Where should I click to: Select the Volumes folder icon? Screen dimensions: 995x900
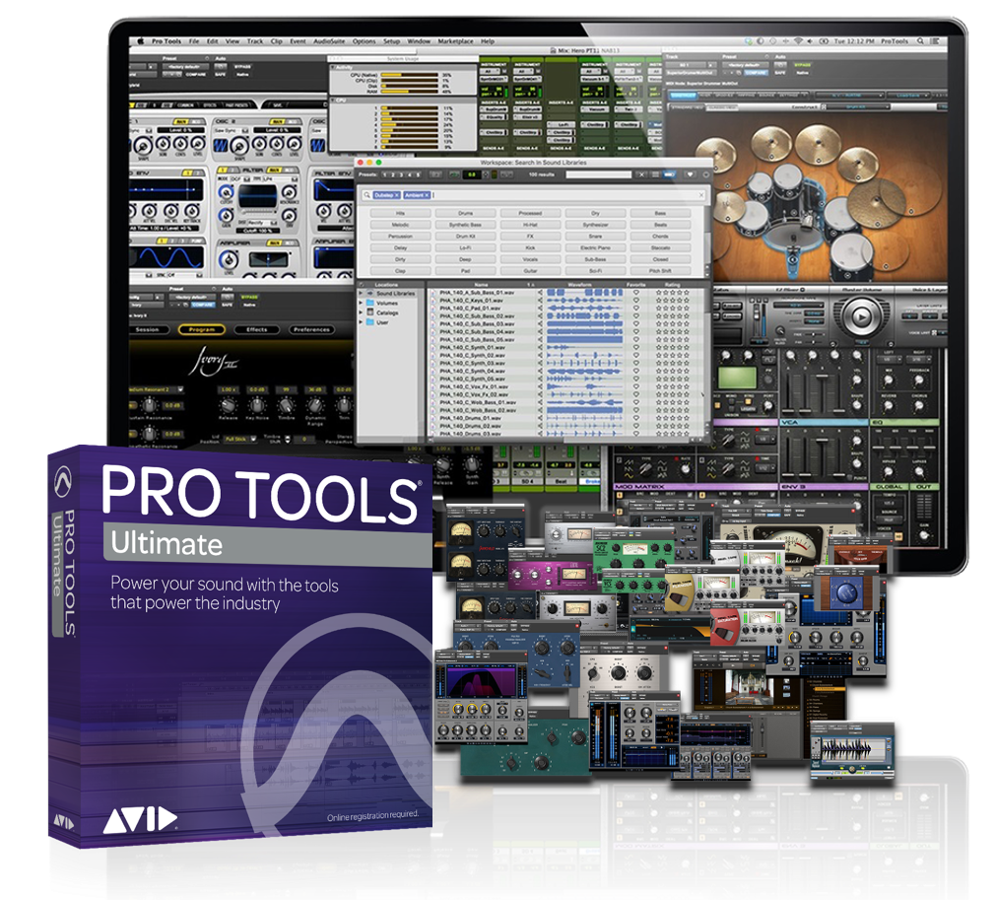point(370,303)
